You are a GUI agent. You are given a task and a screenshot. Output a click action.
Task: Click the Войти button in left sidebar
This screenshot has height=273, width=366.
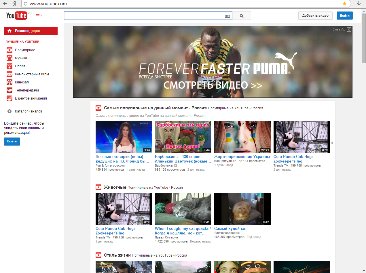[12, 142]
